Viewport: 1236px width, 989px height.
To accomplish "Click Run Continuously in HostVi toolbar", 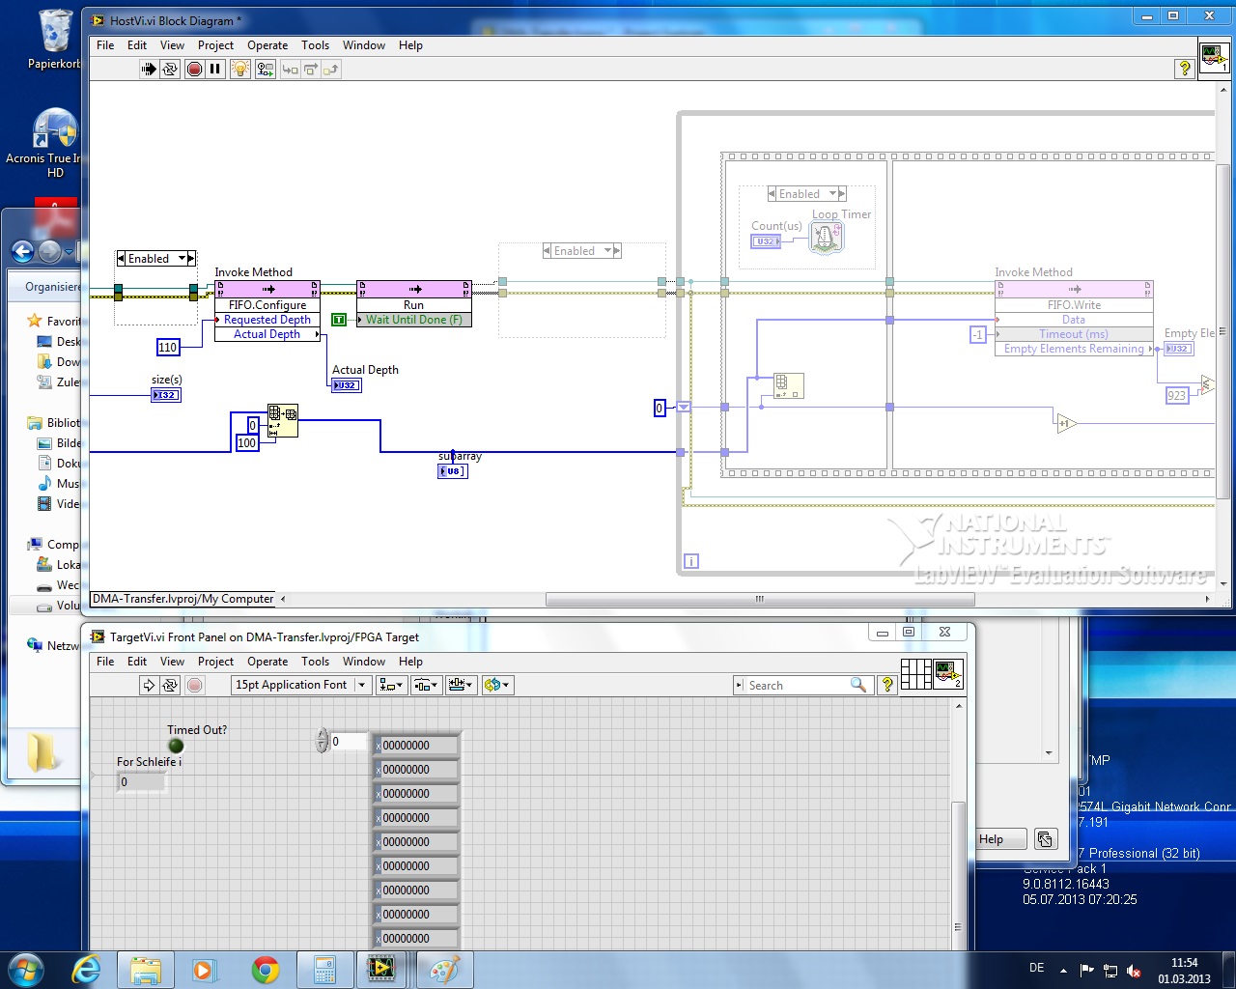I will tap(170, 69).
